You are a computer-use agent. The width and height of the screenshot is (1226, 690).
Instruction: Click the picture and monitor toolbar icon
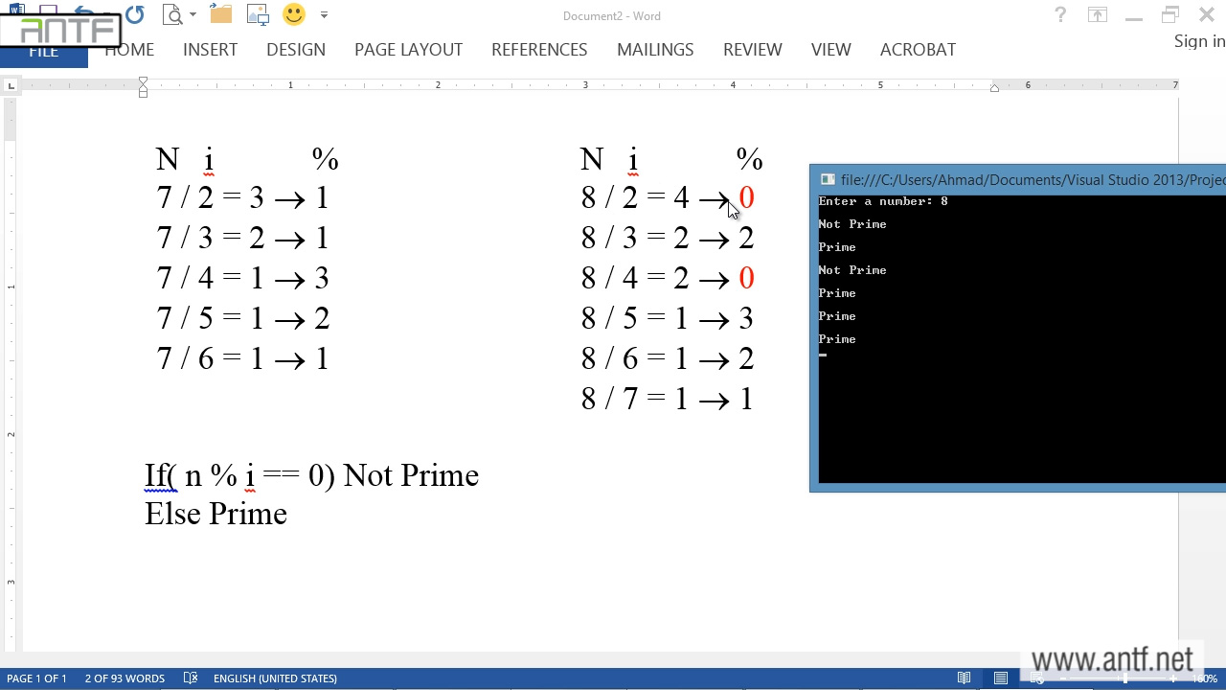(x=258, y=15)
